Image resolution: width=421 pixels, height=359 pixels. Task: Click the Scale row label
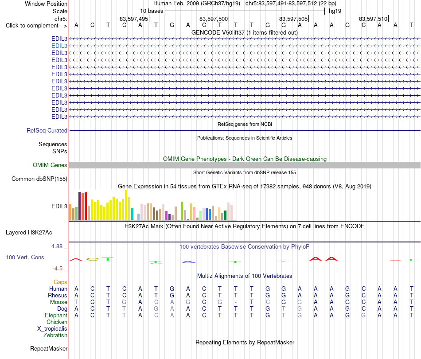pos(60,11)
